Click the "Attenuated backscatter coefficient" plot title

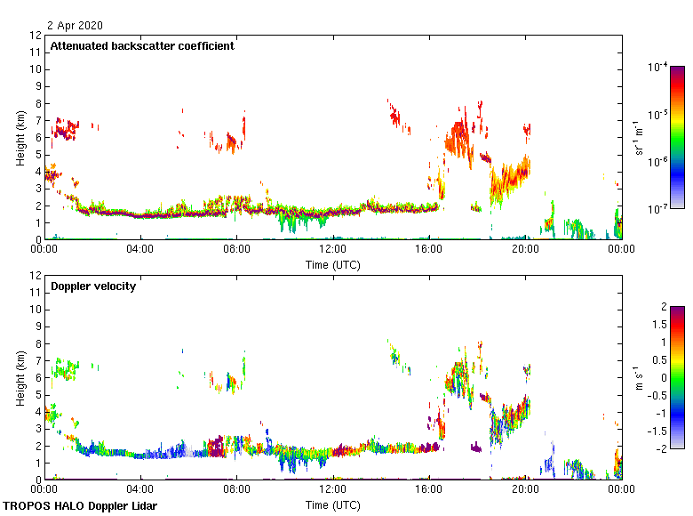point(142,46)
